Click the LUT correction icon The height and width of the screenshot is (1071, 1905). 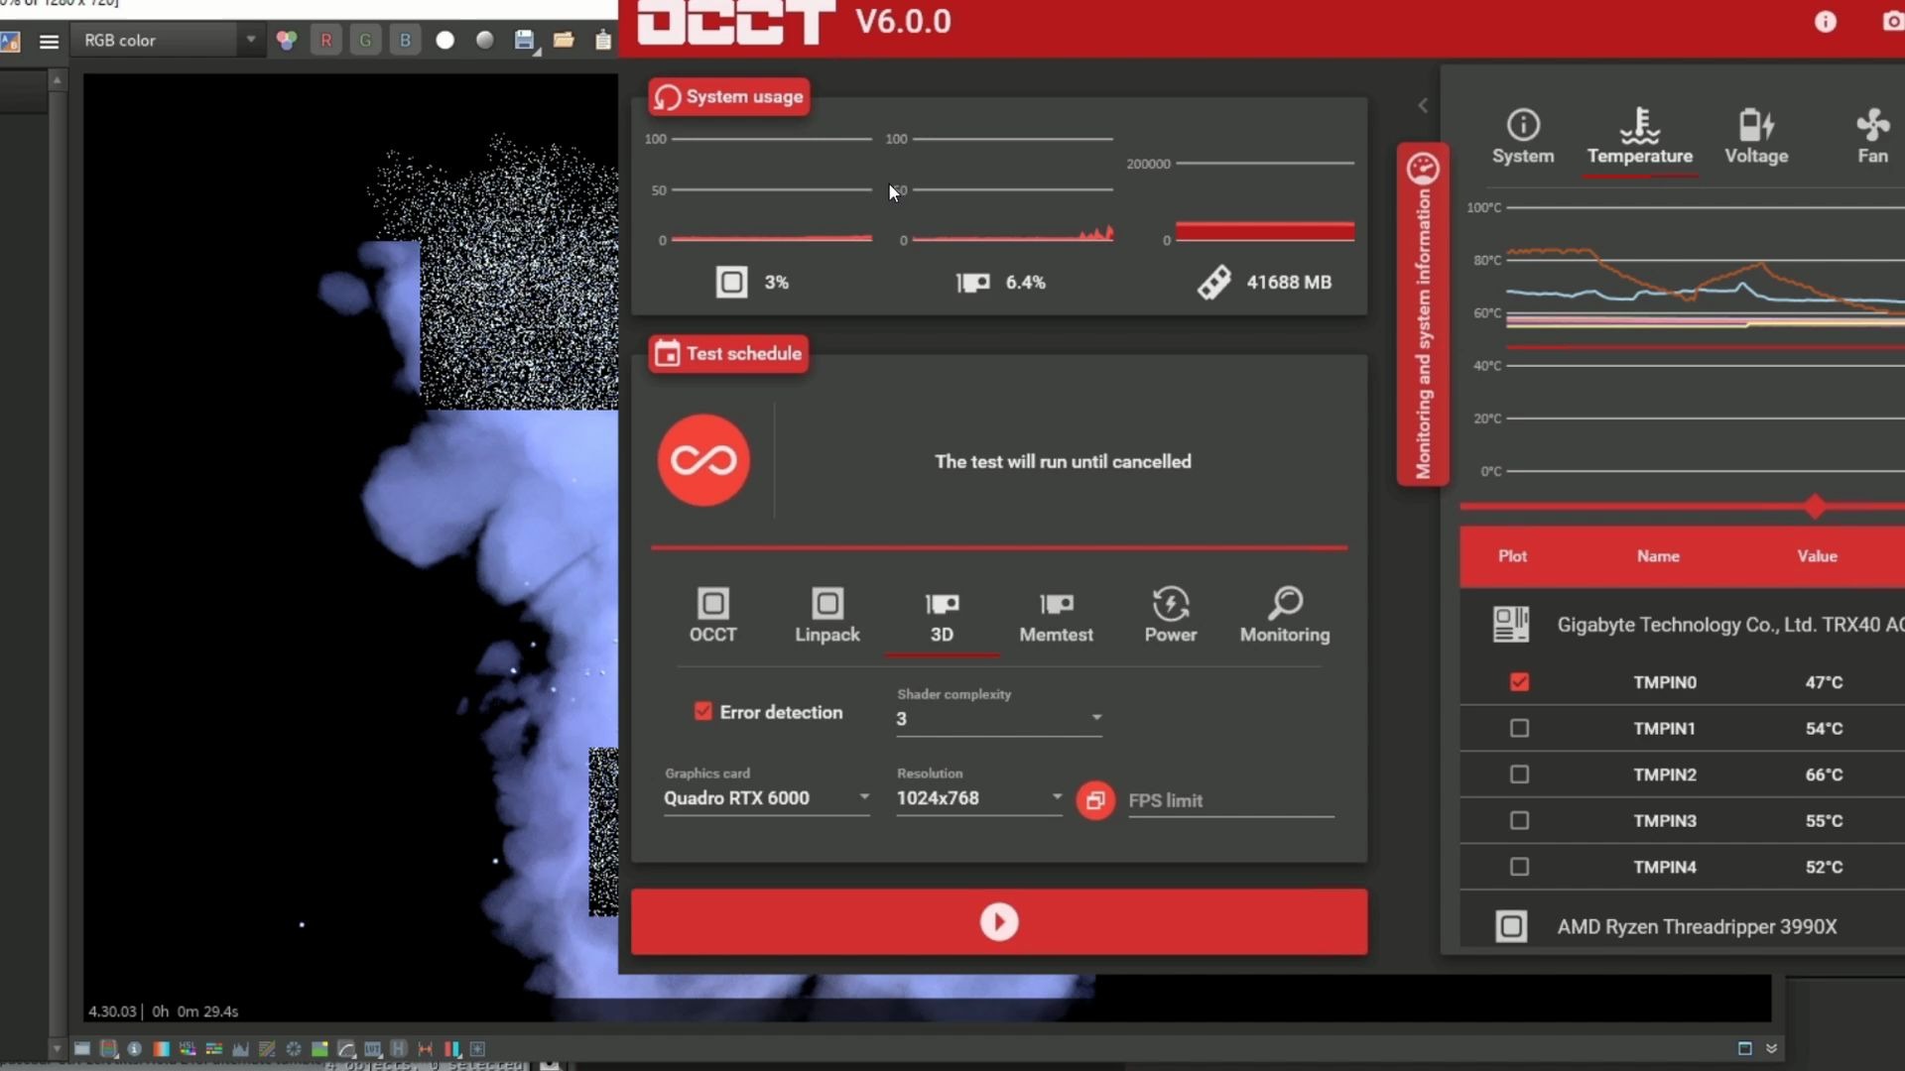coord(373,1048)
